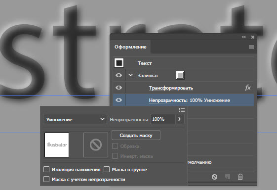
Task: Enable Маска с учетом непрозрачности checkbox
Action: click(46, 179)
